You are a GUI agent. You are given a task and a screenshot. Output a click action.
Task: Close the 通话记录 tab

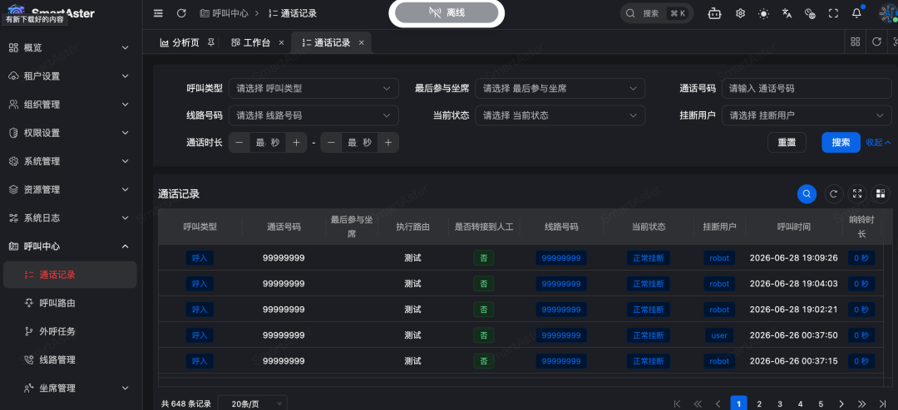coord(362,43)
